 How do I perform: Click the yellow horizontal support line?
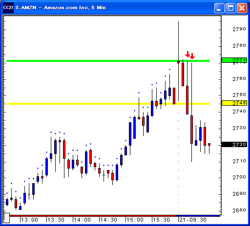click(108, 104)
